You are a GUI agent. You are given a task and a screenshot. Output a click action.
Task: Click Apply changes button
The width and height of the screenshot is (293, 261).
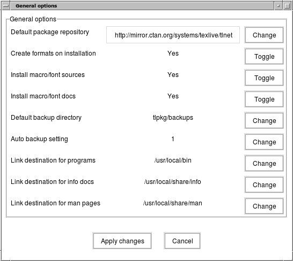(122, 241)
